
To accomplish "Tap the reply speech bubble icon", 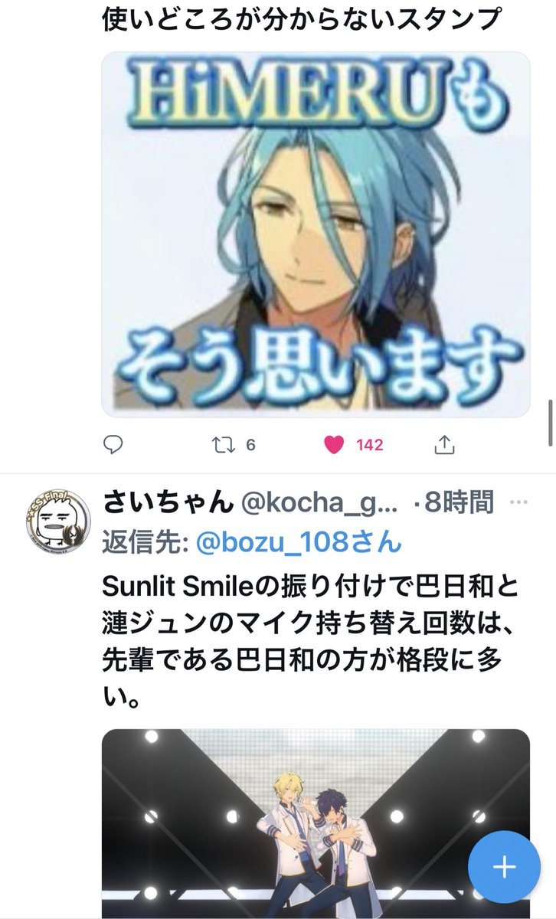I will (x=113, y=445).
